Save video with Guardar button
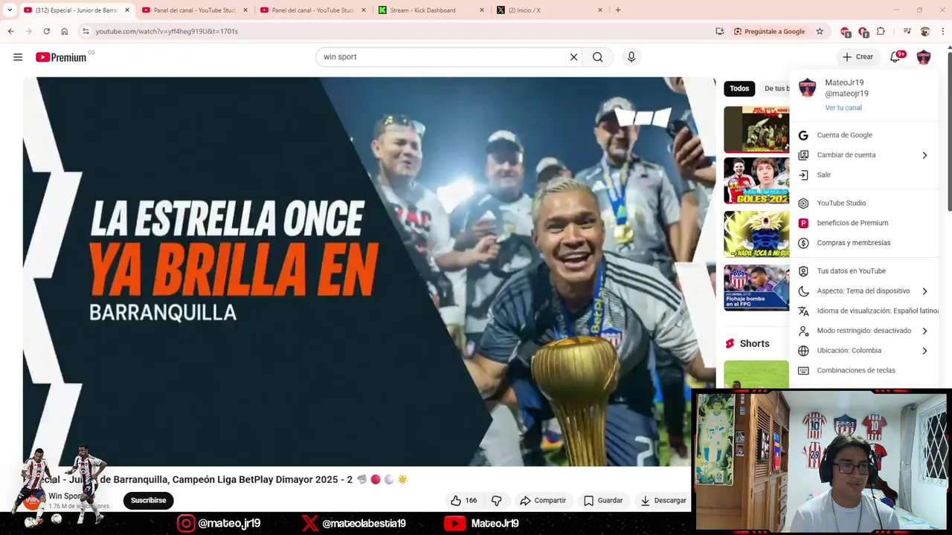 tap(603, 501)
